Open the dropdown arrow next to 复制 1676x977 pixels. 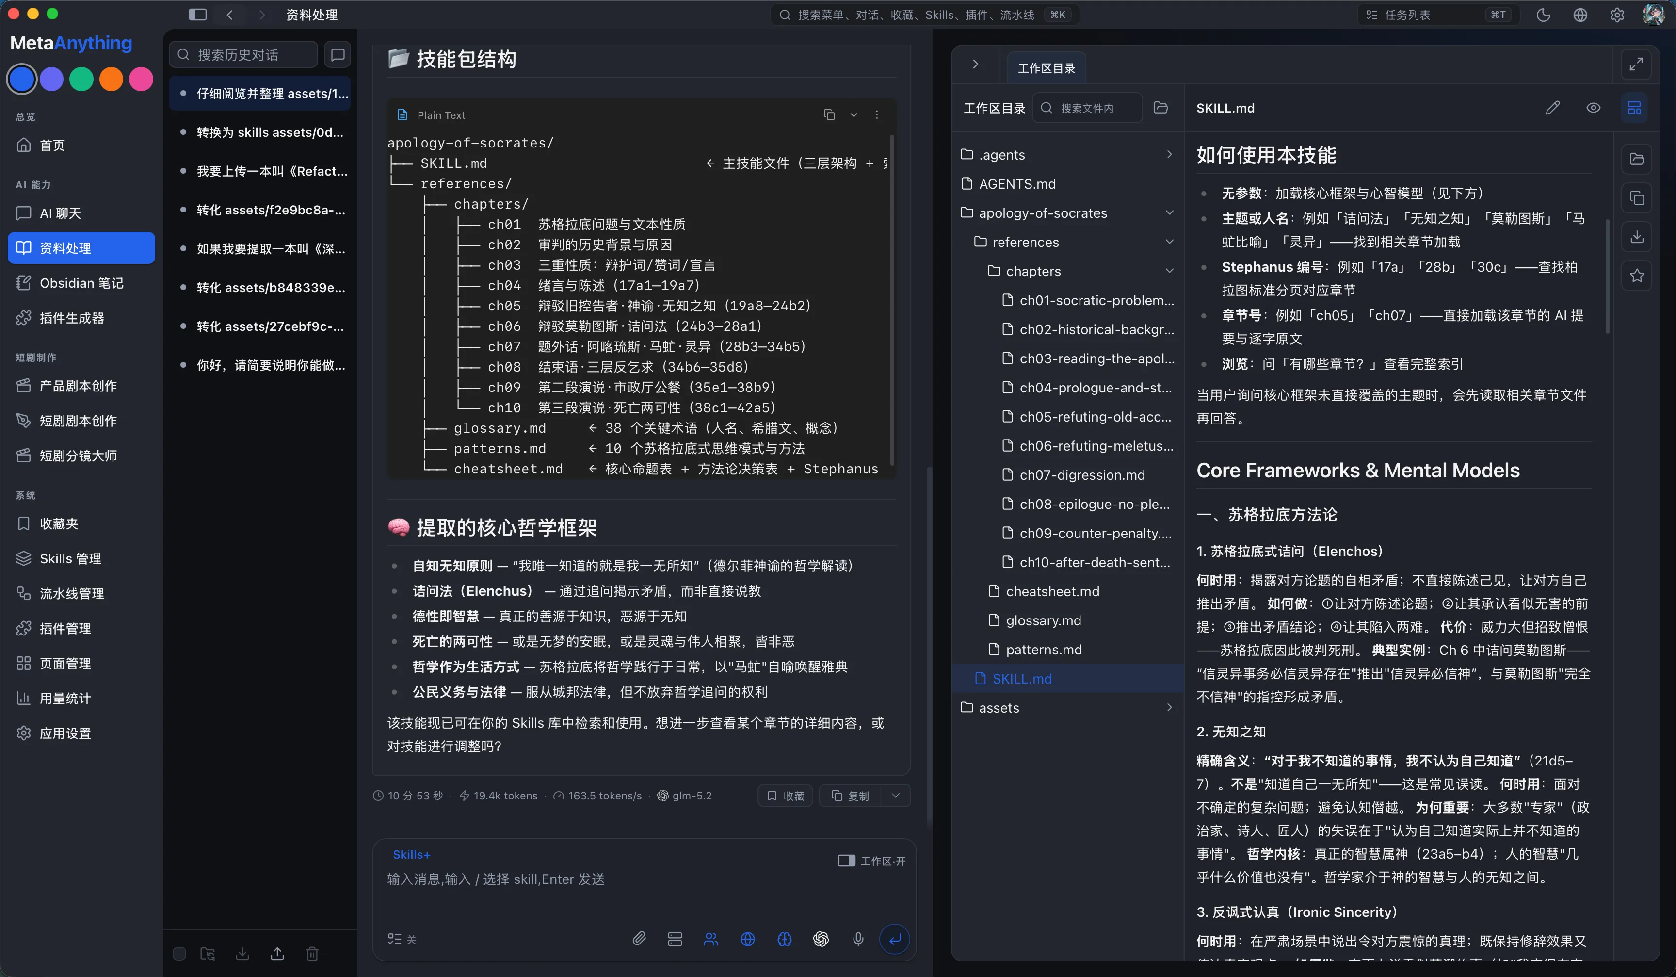coord(895,796)
